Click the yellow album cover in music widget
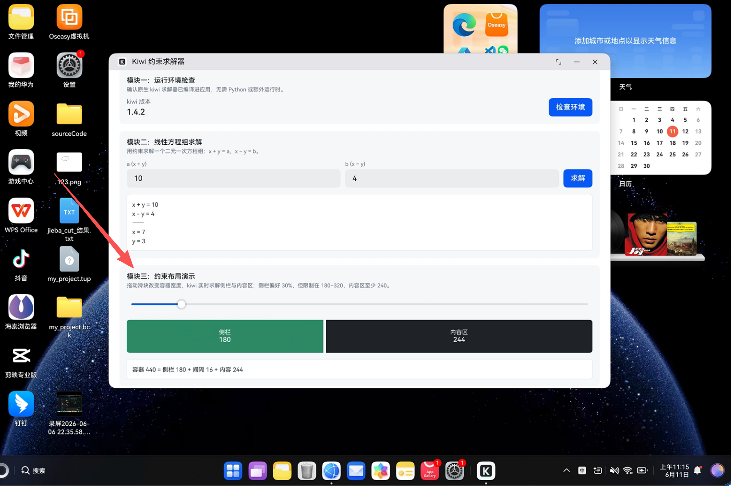The width and height of the screenshot is (731, 486). (x=682, y=239)
